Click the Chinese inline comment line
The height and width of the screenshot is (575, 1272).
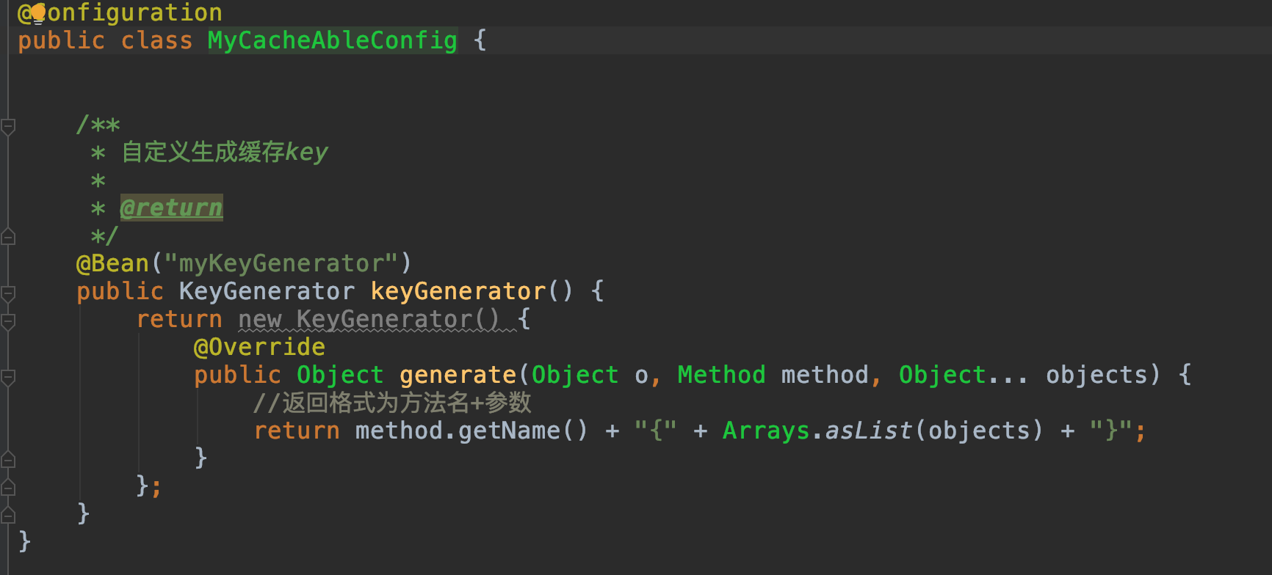(391, 403)
